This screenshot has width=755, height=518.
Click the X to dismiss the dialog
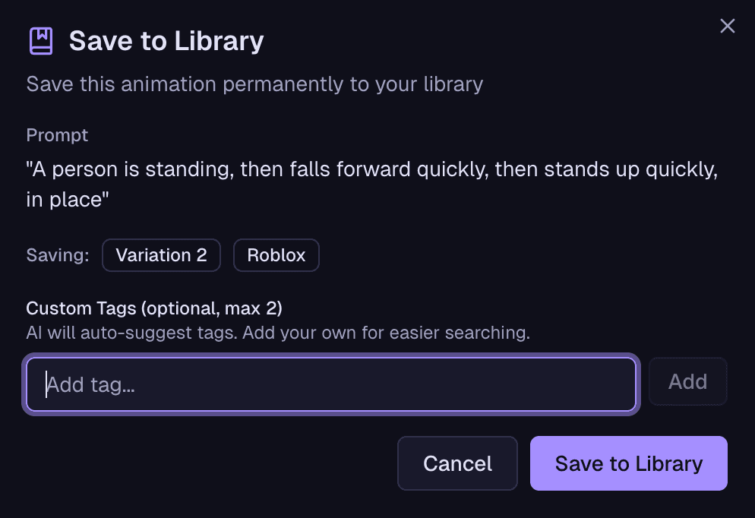pos(727,25)
